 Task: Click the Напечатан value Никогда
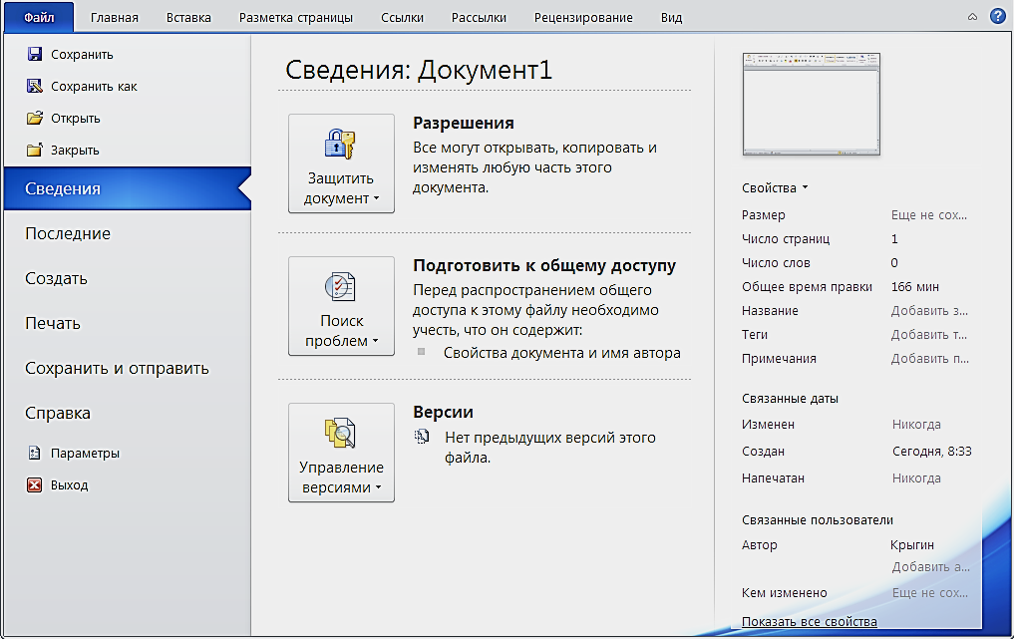coord(916,478)
